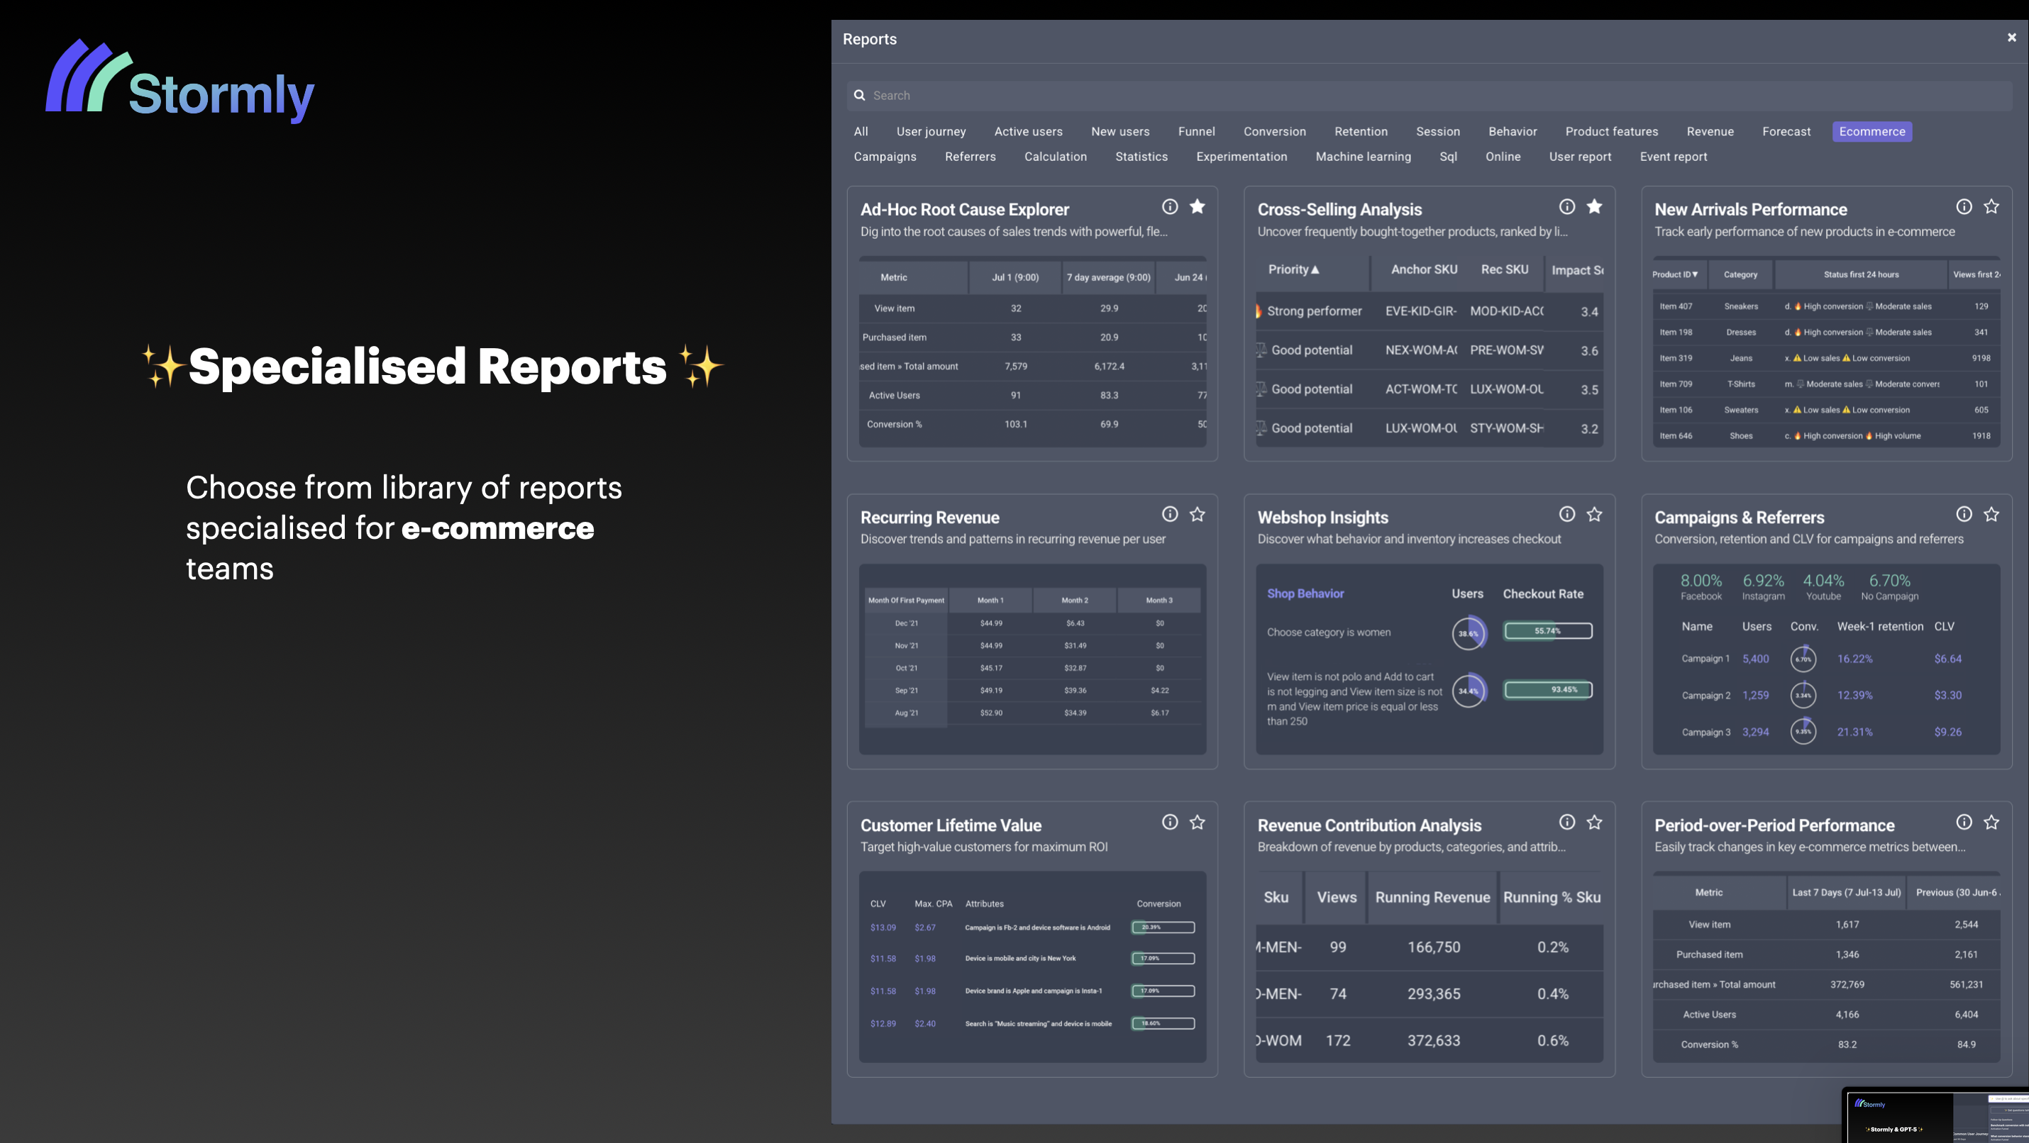Open the Stormly & GPT-5 thumbnail
Viewport: 2029px width, 1143px height.
[x=1937, y=1115]
